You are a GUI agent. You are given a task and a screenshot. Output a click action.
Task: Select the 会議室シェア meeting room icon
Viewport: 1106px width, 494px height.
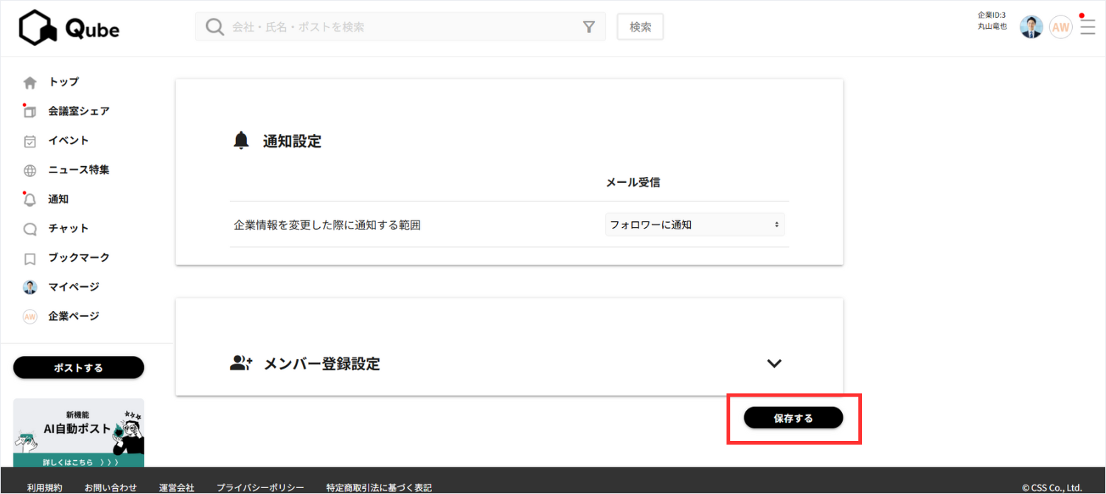click(x=29, y=111)
